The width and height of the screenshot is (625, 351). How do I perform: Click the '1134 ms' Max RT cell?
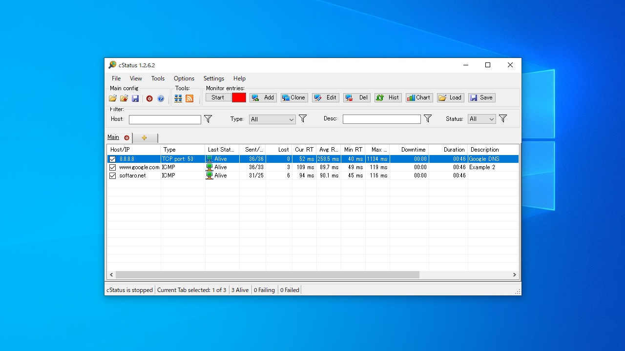coord(377,159)
